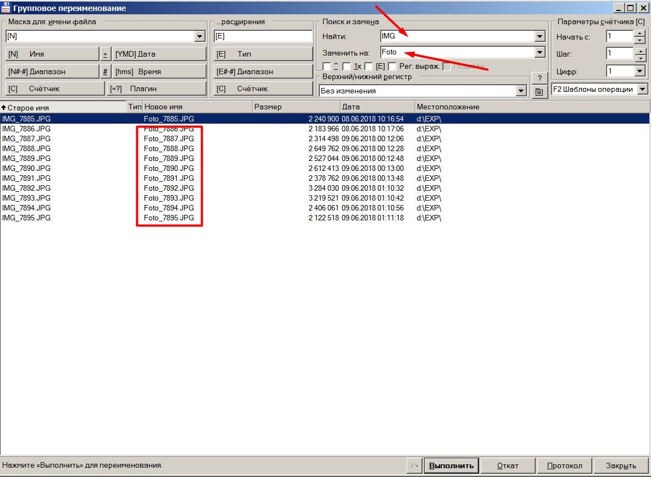
Task: Insert '[E] Тип' extension placeholder
Action: point(263,54)
